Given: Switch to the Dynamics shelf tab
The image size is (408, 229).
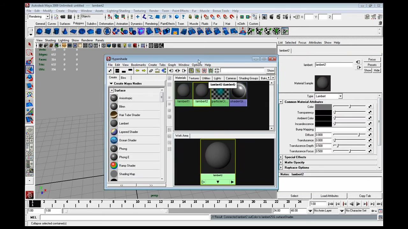Looking at the screenshot, I should 136,24.
